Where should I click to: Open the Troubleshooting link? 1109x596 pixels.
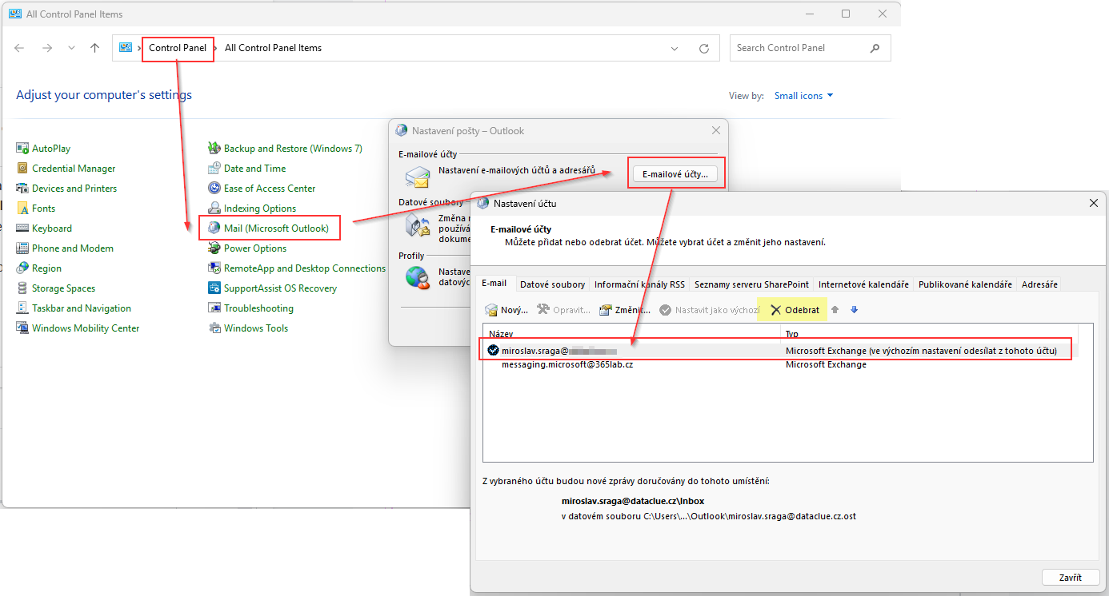coord(258,308)
